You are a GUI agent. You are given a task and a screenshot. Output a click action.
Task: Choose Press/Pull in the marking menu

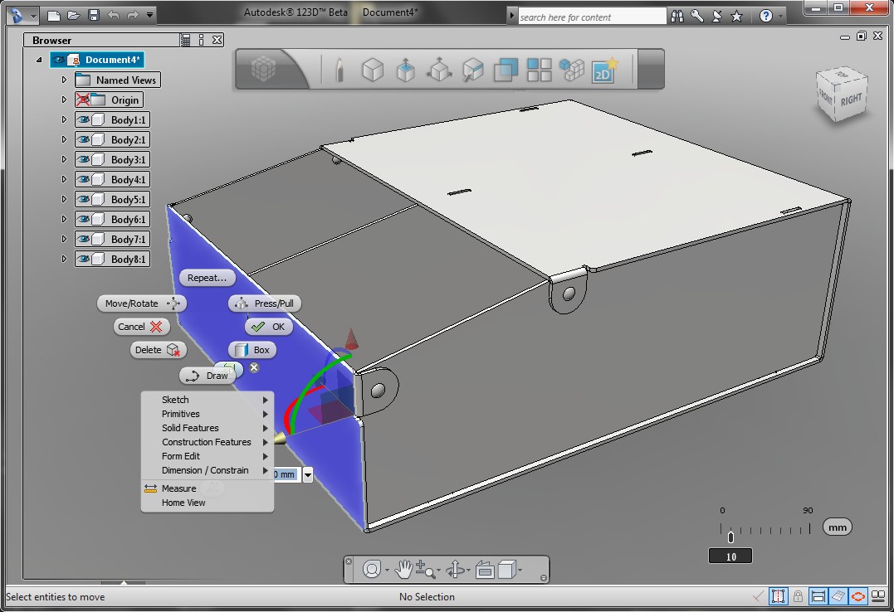tap(265, 304)
